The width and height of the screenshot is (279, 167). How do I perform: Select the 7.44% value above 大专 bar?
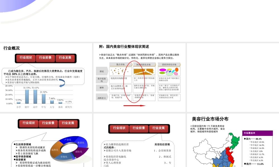pos(52,98)
